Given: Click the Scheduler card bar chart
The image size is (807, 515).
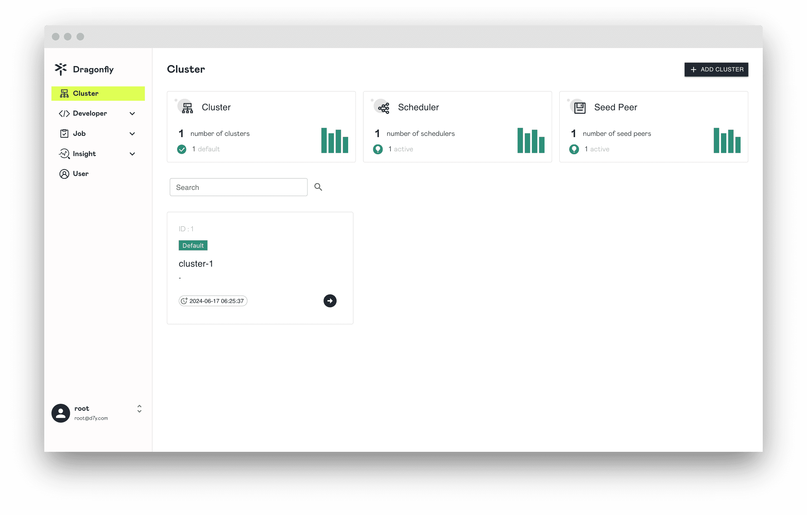Looking at the screenshot, I should [531, 140].
